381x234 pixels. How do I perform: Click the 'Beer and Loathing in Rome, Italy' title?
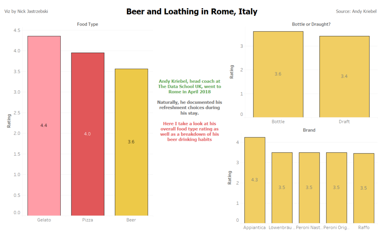(192, 12)
